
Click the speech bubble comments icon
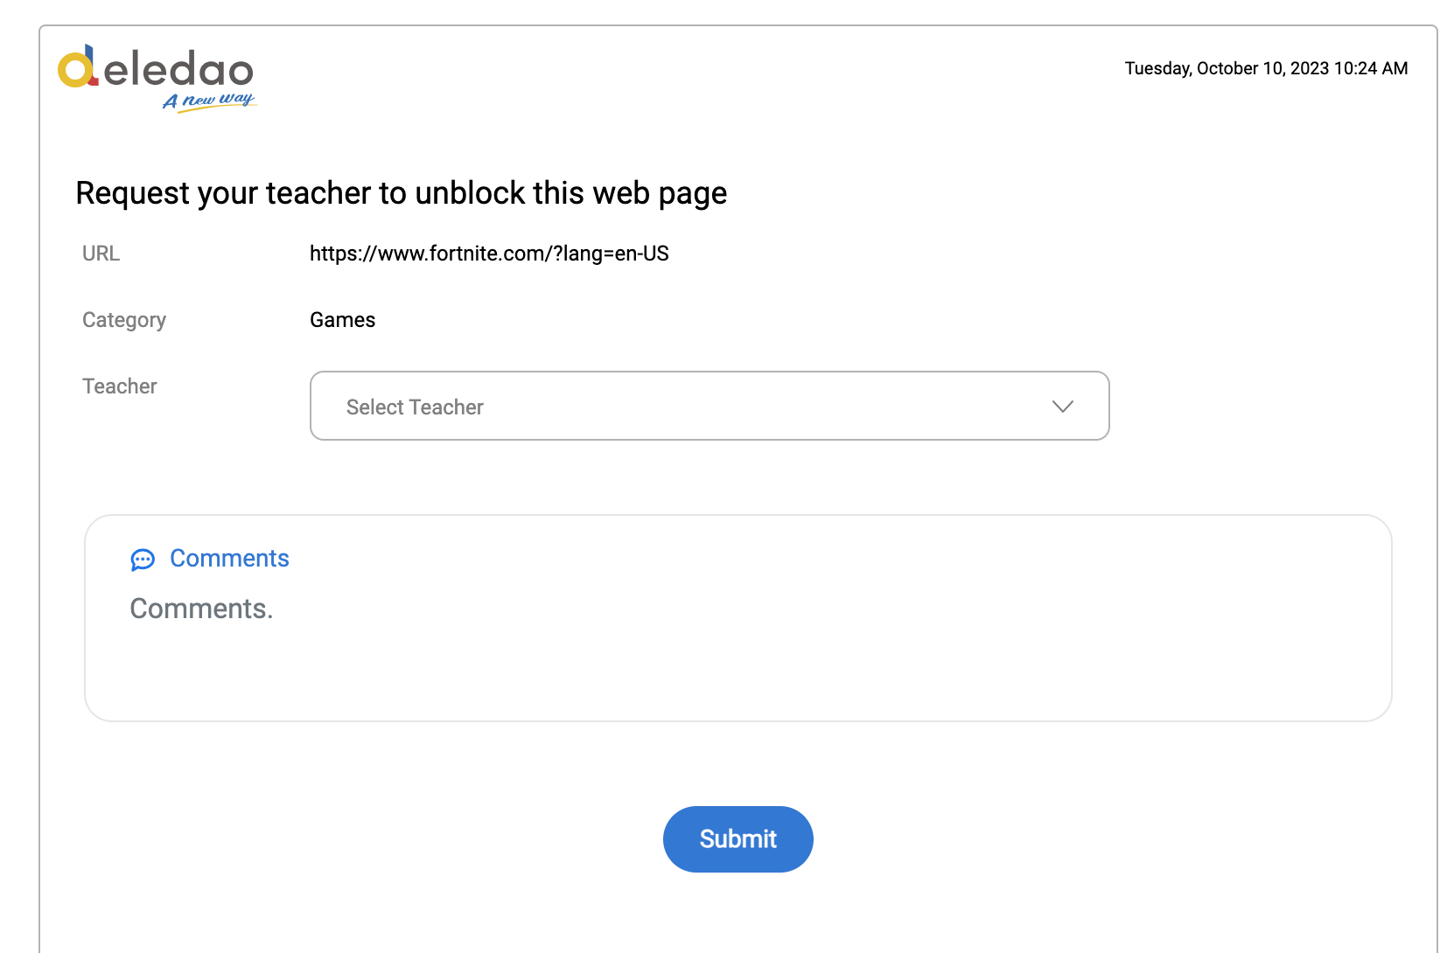(x=143, y=560)
